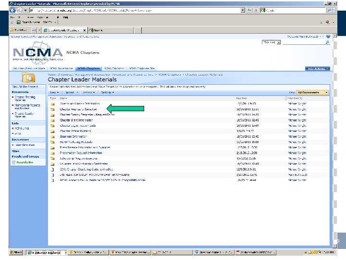Go back using the browser Back arrow
The width and height of the screenshot is (346, 260).
tap(12, 10)
